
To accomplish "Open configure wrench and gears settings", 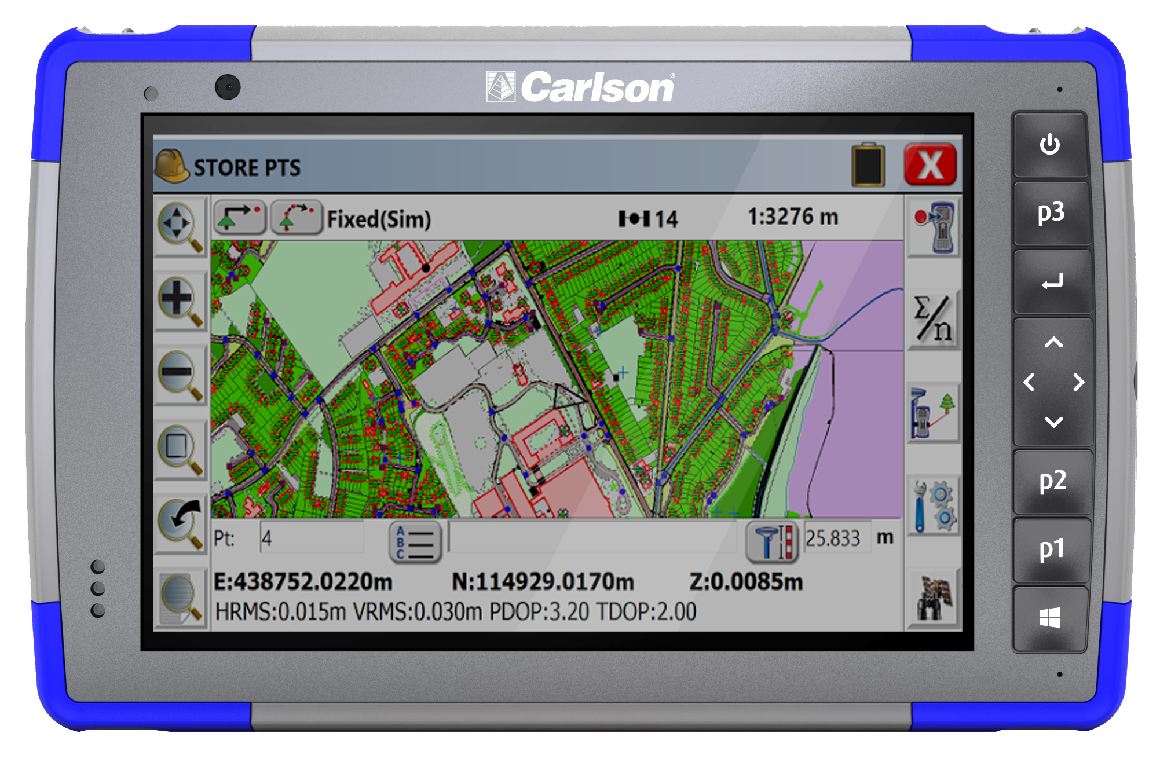I will coord(934,506).
